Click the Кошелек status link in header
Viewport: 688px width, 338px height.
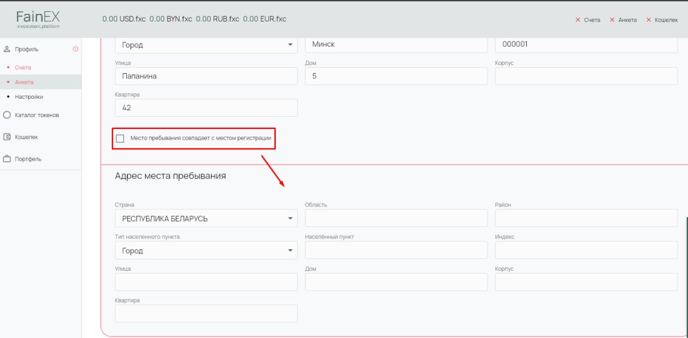click(x=666, y=20)
